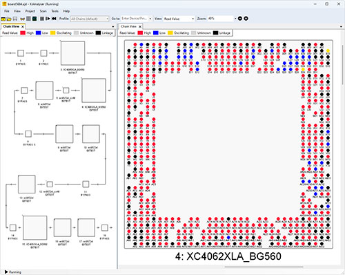
Task: Click the red High swatch in left legend
Action: (x=23, y=33)
